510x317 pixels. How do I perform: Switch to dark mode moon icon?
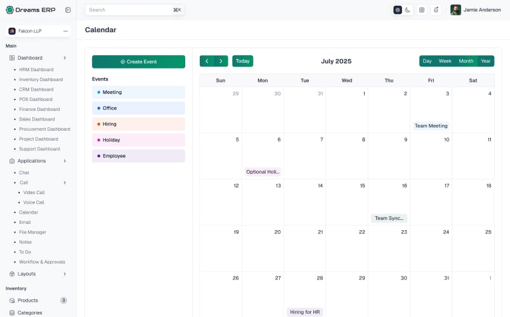(407, 10)
